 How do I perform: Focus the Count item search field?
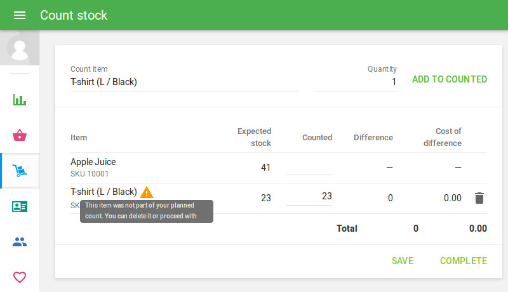click(x=184, y=82)
